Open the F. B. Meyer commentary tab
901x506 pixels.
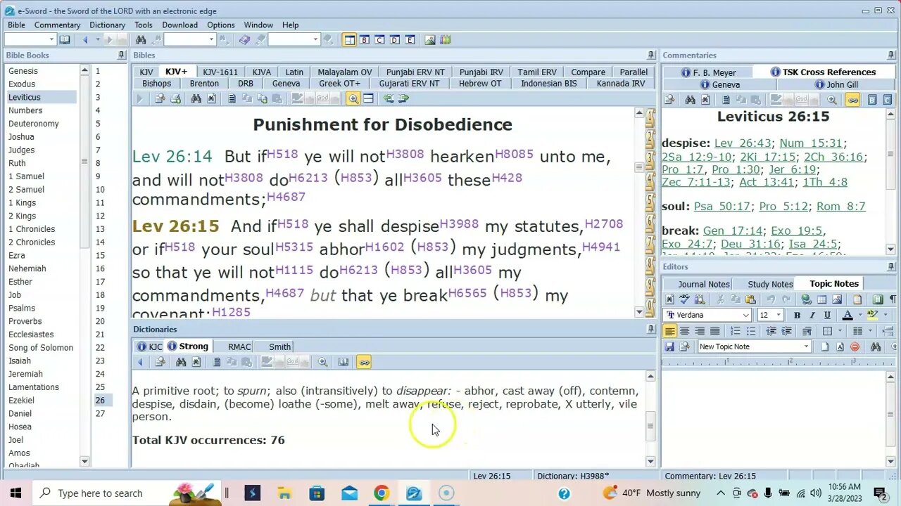point(709,72)
